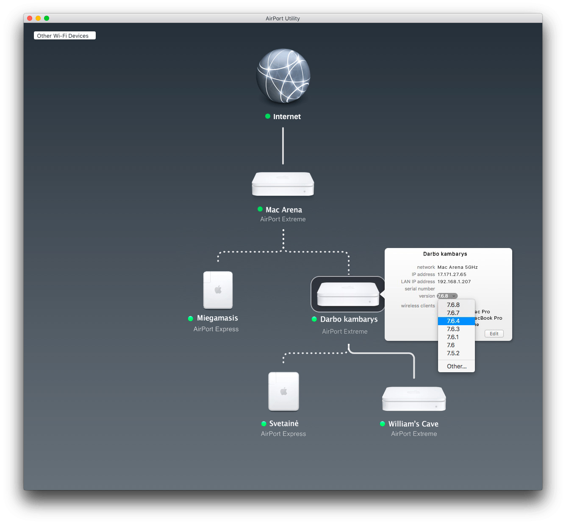Click the green status dot beside Internet
The width and height of the screenshot is (566, 524).
[268, 116]
